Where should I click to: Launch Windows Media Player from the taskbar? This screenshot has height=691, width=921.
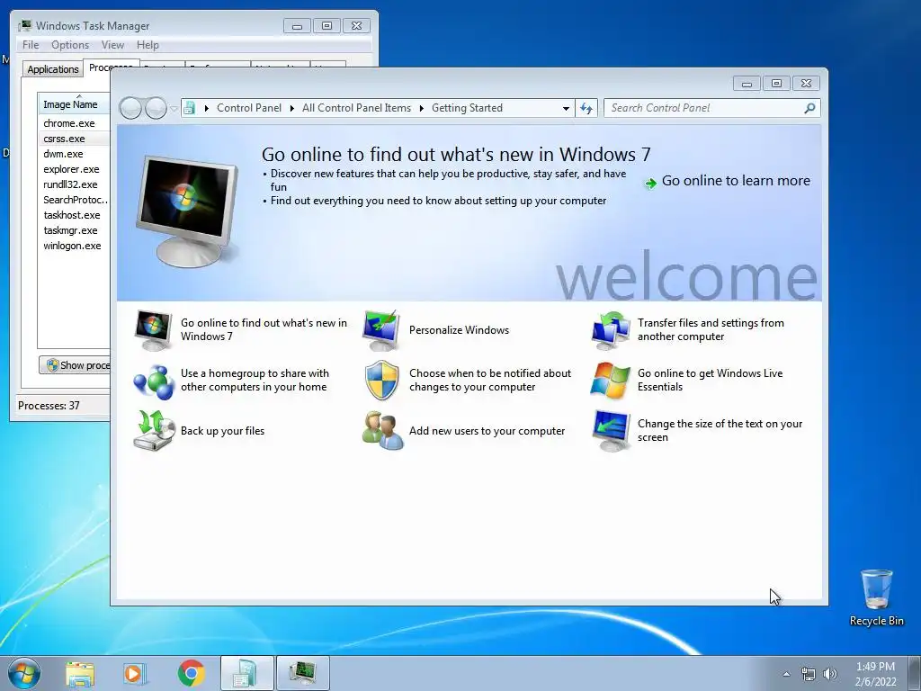point(135,673)
